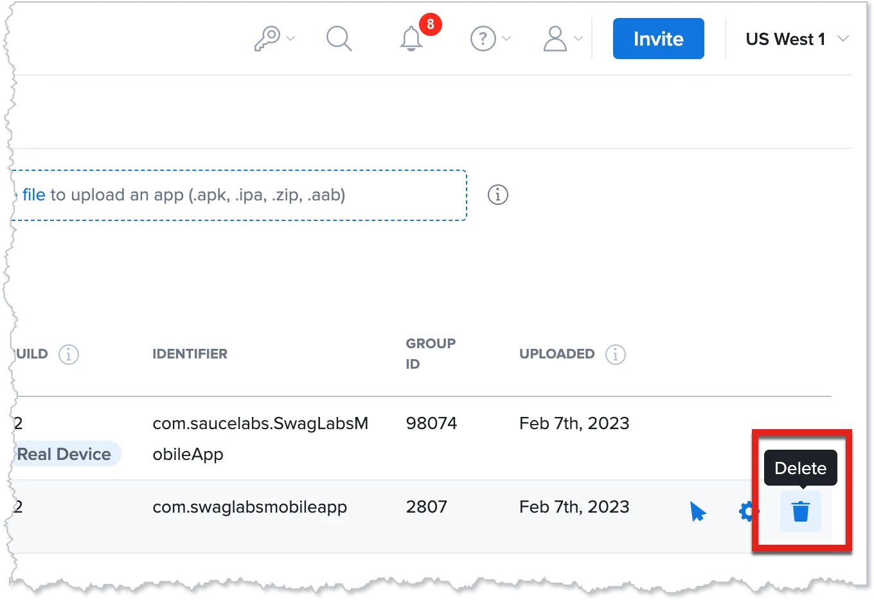Image resolution: width=874 pixels, height=600 pixels.
Task: Open settings gear for com.swaglabsmobileapp
Action: 747,511
